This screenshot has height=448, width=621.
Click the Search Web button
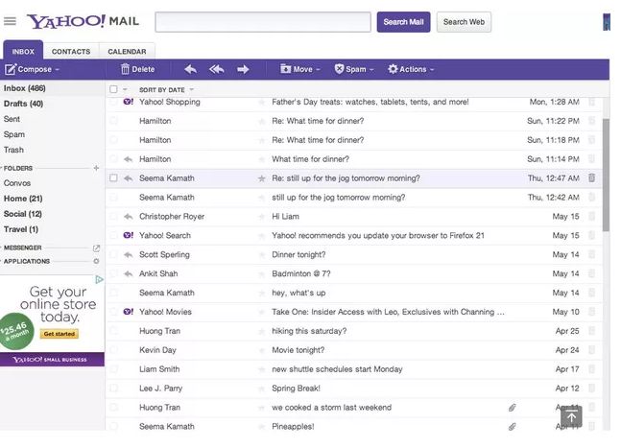(x=464, y=22)
